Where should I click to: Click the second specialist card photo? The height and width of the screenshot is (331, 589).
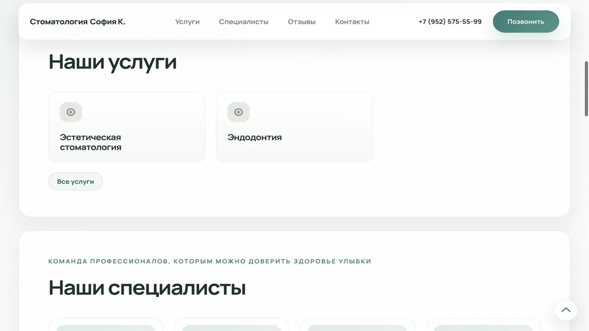(231, 328)
